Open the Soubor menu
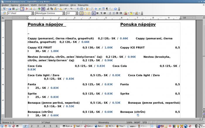205x128 pixels. tap(5, 5)
